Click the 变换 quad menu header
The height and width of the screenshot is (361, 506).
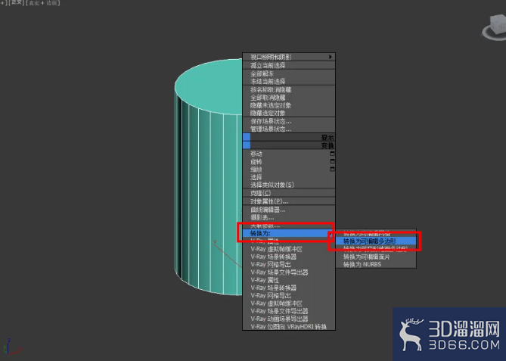(289, 145)
